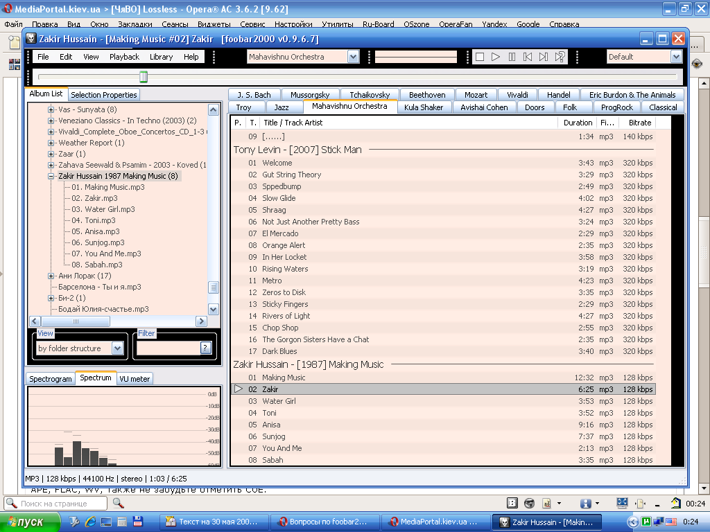Click the filter help question mark button
This screenshot has width=710, height=532.
coord(205,348)
